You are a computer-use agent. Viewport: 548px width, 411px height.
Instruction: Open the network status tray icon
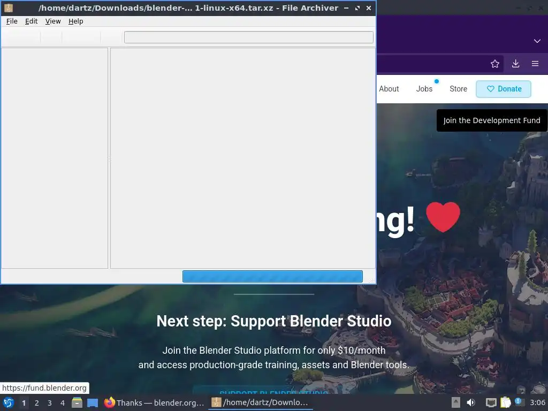491,402
